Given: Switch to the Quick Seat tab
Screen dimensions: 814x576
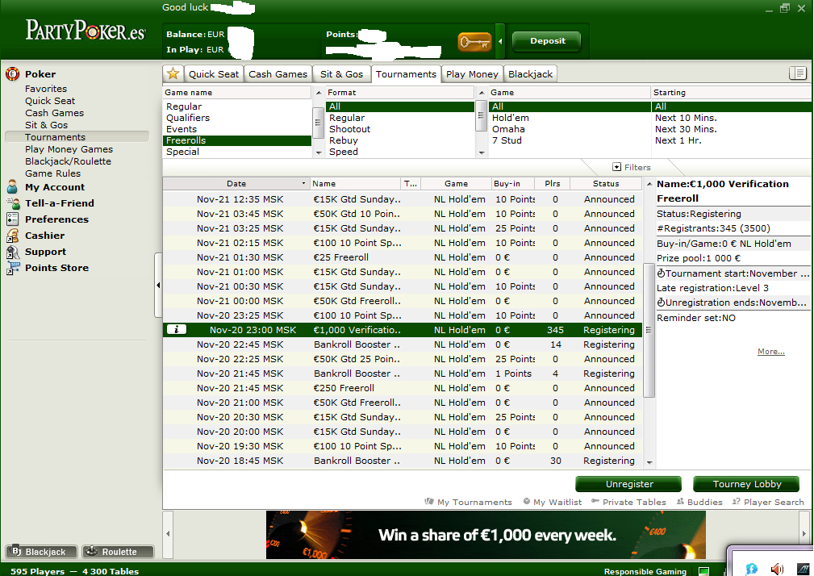Looking at the screenshot, I should [x=213, y=73].
